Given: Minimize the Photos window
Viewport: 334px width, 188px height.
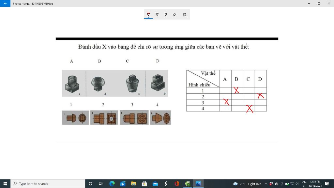Looking at the screenshot, I should click(309, 3).
